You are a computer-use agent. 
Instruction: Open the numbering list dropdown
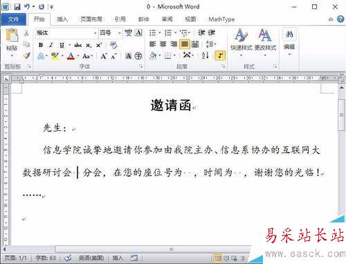pyautogui.click(x=175, y=33)
